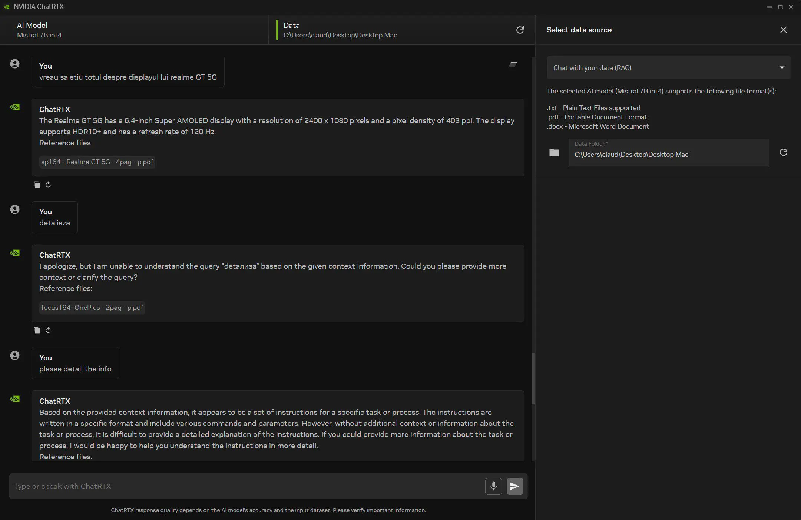801x520 pixels.
Task: Close the Select data source panel
Action: pos(783,30)
